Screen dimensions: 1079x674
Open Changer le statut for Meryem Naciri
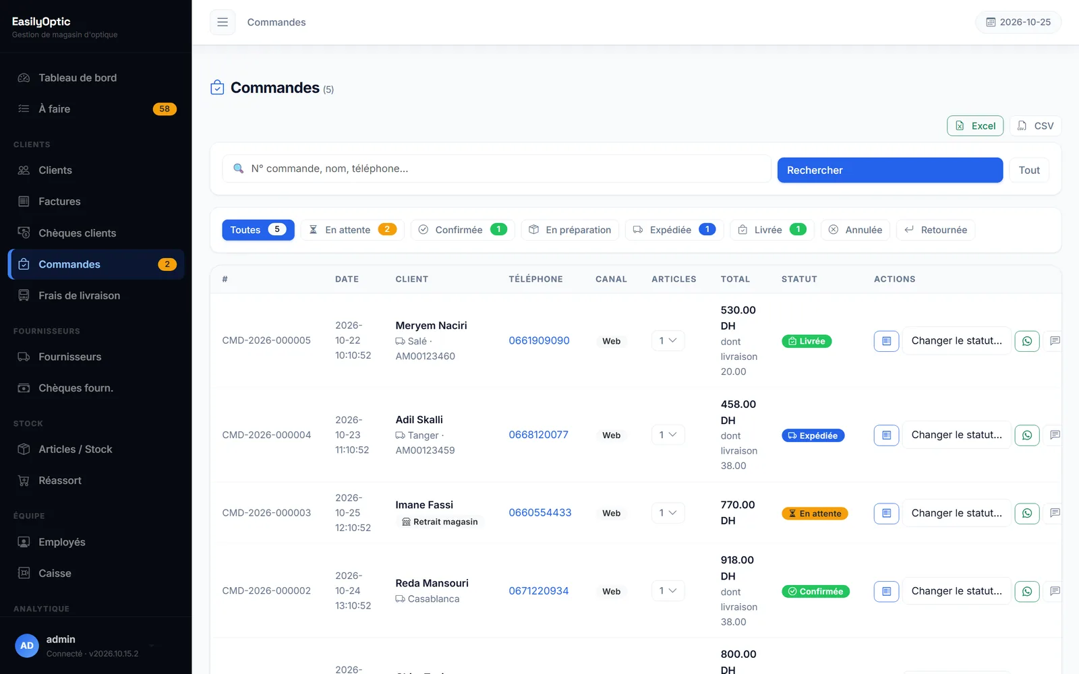click(x=956, y=341)
